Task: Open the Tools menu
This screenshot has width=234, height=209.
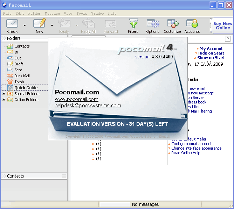Action: tap(82, 13)
